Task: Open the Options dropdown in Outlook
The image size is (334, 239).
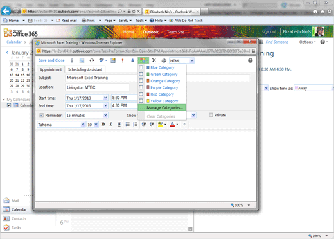Action: 307,42
